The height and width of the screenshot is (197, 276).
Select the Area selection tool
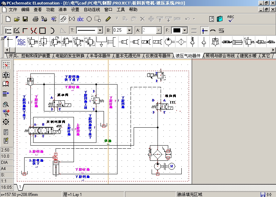coord(98,19)
